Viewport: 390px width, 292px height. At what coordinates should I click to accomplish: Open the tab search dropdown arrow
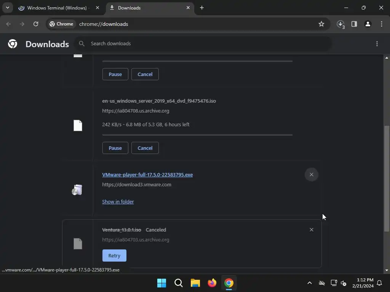(8, 8)
